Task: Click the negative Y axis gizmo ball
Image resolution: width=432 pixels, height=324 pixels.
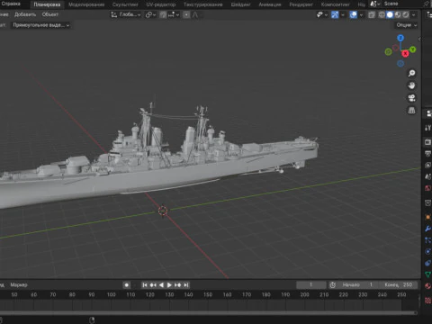Action: [x=388, y=52]
